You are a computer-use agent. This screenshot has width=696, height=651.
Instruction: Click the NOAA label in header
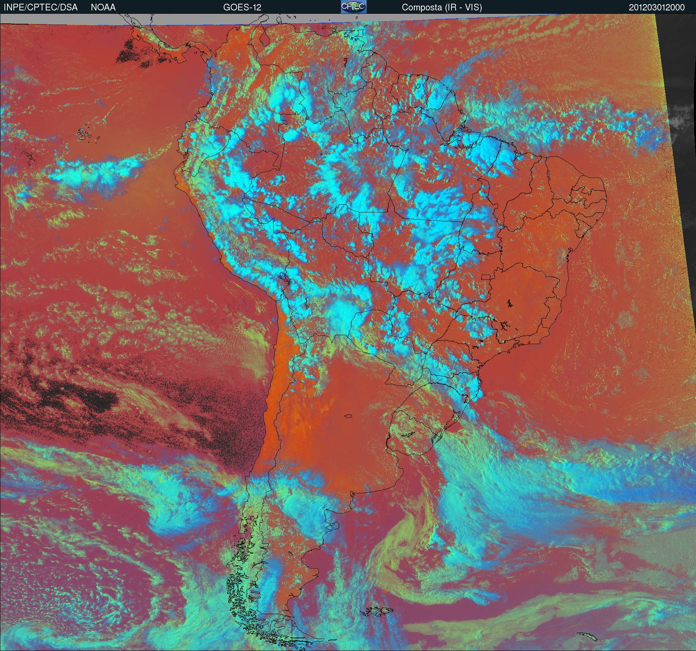(x=103, y=7)
